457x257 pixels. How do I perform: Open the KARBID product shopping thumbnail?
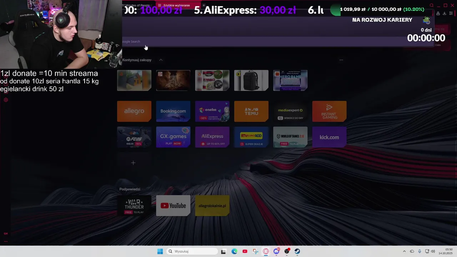click(x=212, y=80)
